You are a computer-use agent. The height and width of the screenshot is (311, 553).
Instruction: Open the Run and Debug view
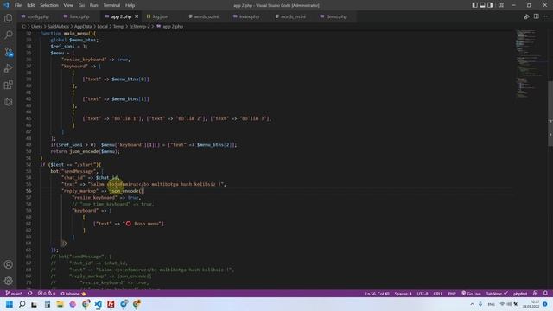[8, 68]
